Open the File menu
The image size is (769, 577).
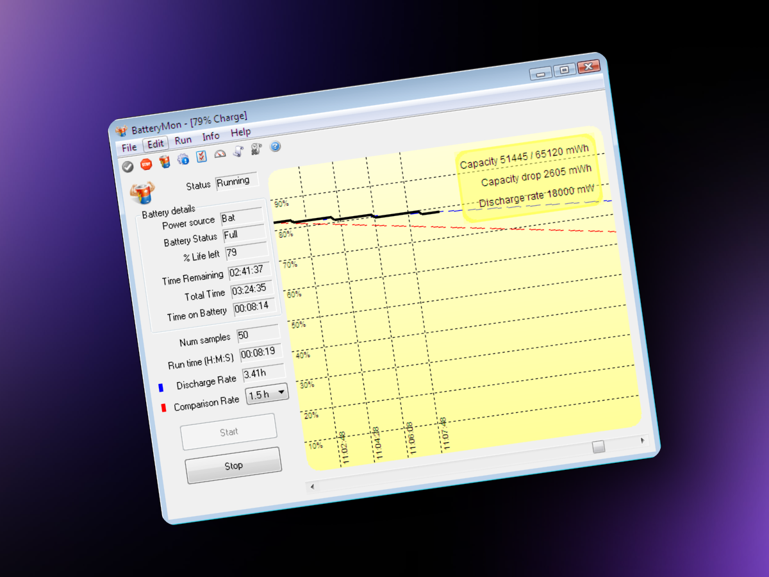[129, 147]
